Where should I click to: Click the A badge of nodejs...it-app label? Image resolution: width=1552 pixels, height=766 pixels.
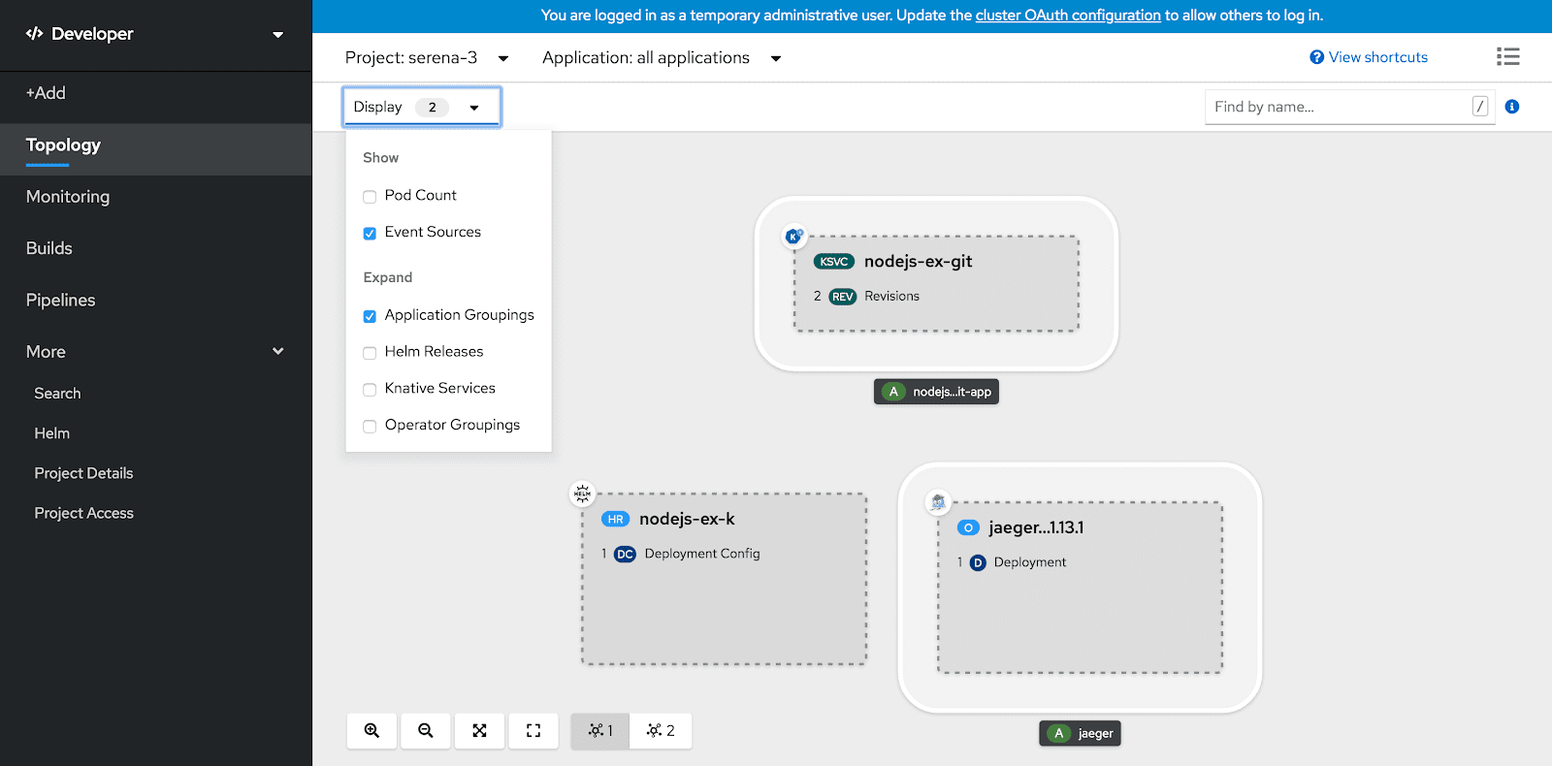[x=893, y=392]
